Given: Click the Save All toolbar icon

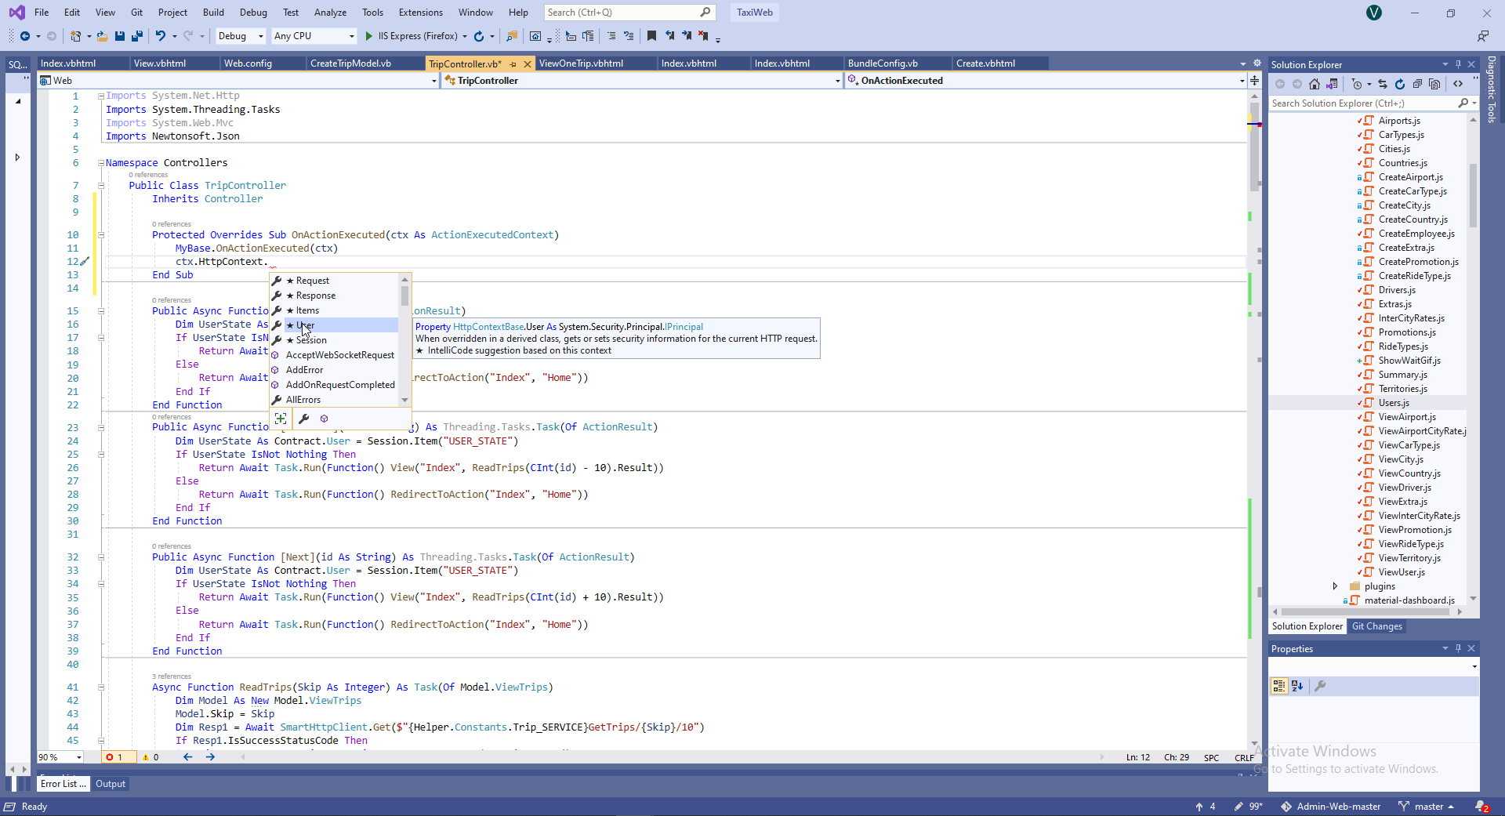Looking at the screenshot, I should click(137, 36).
